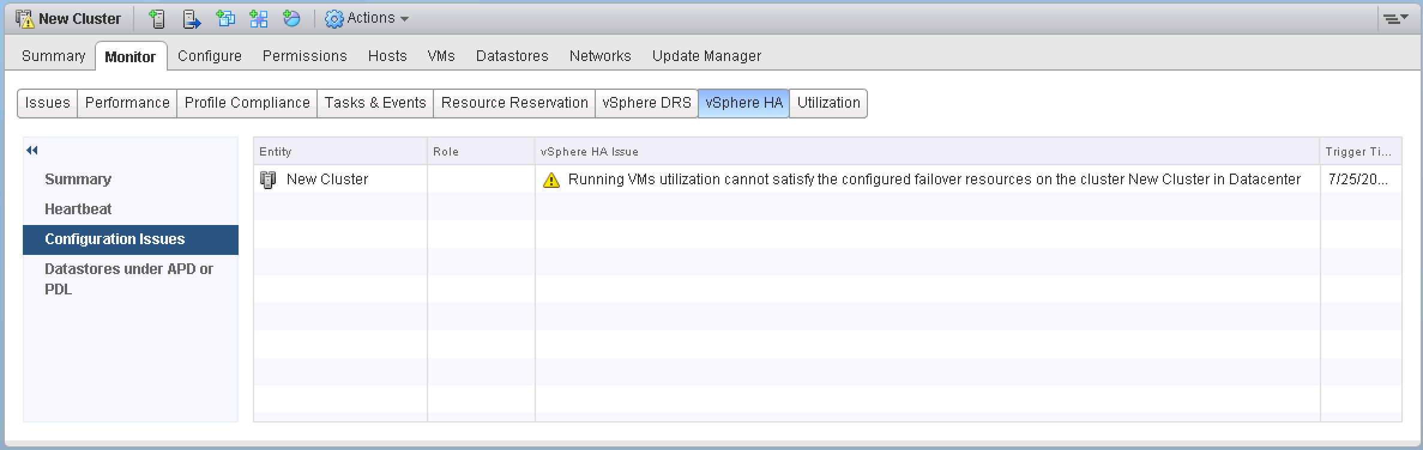
Task: Select Configuration Issues in the sidebar
Action: (x=131, y=239)
